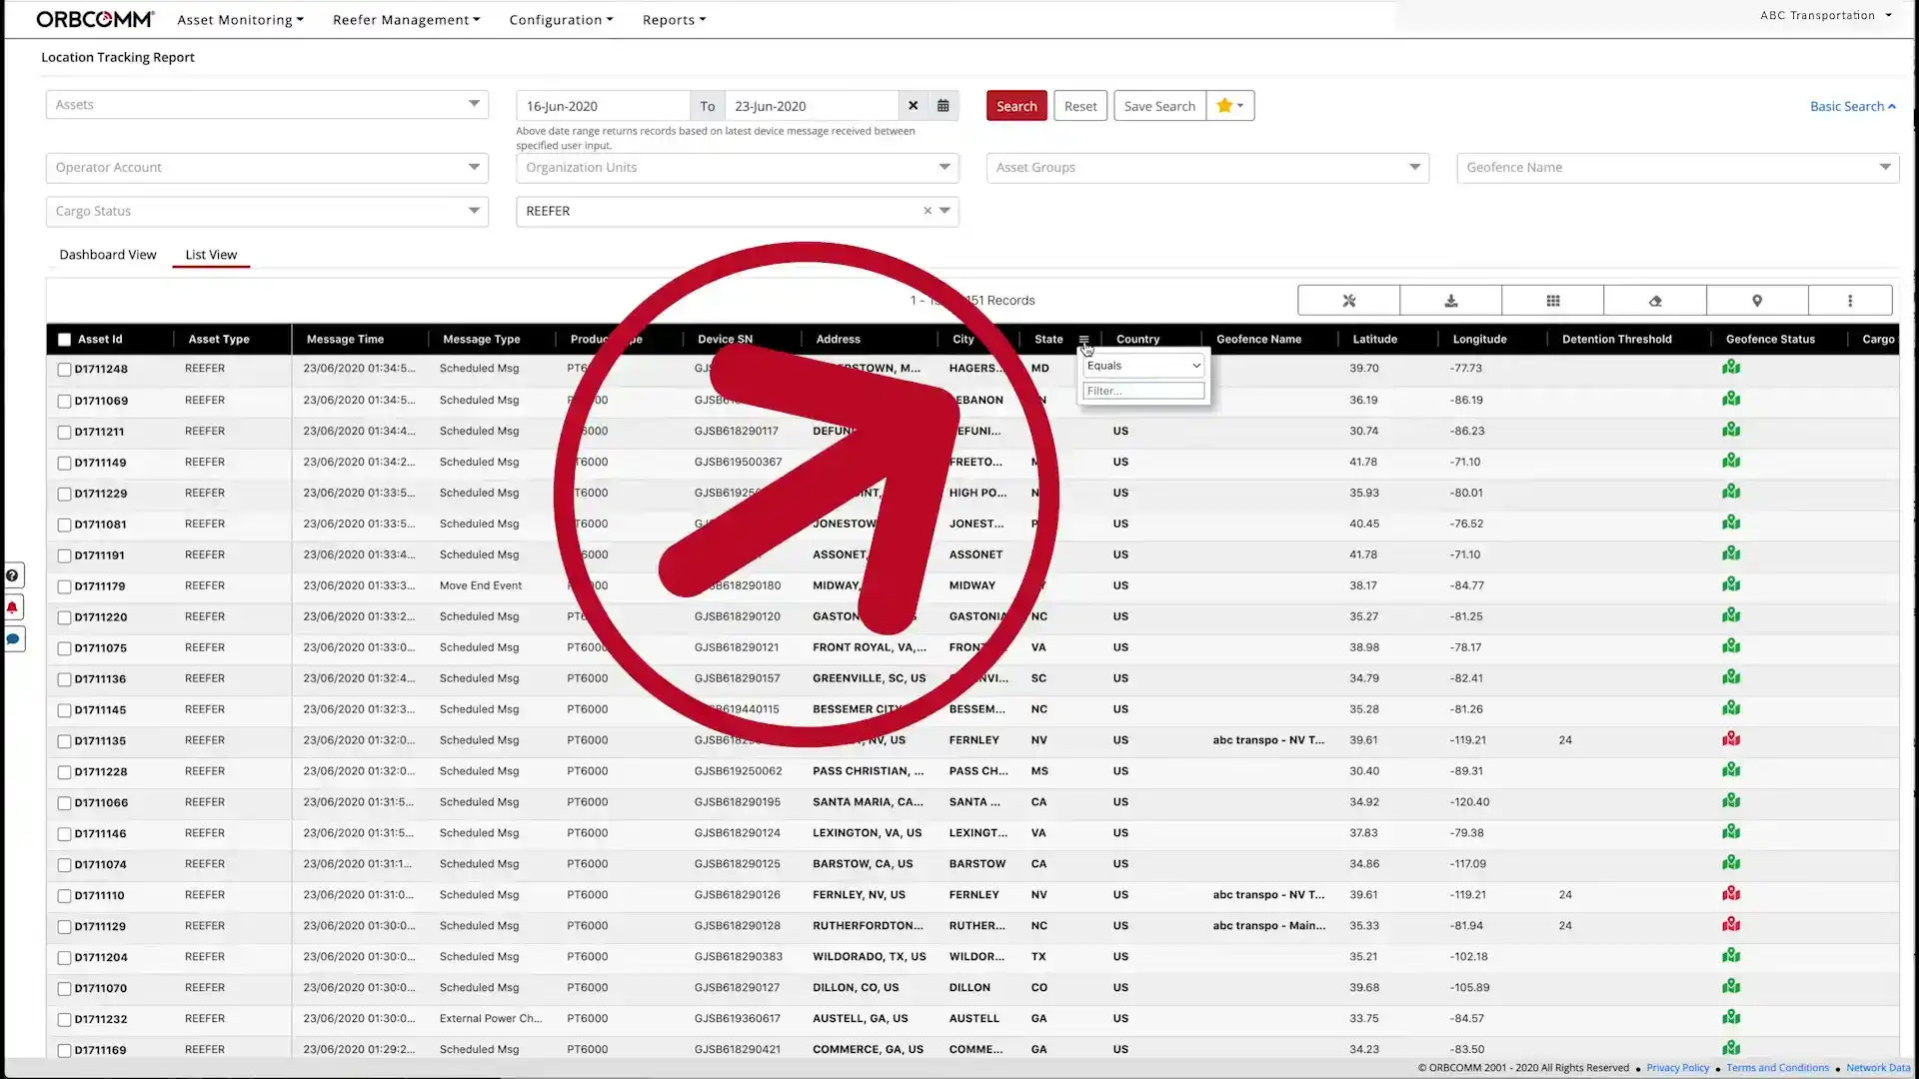Viewport: 1919px width, 1079px height.
Task: Click the date picker calendar icon
Action: tap(944, 104)
